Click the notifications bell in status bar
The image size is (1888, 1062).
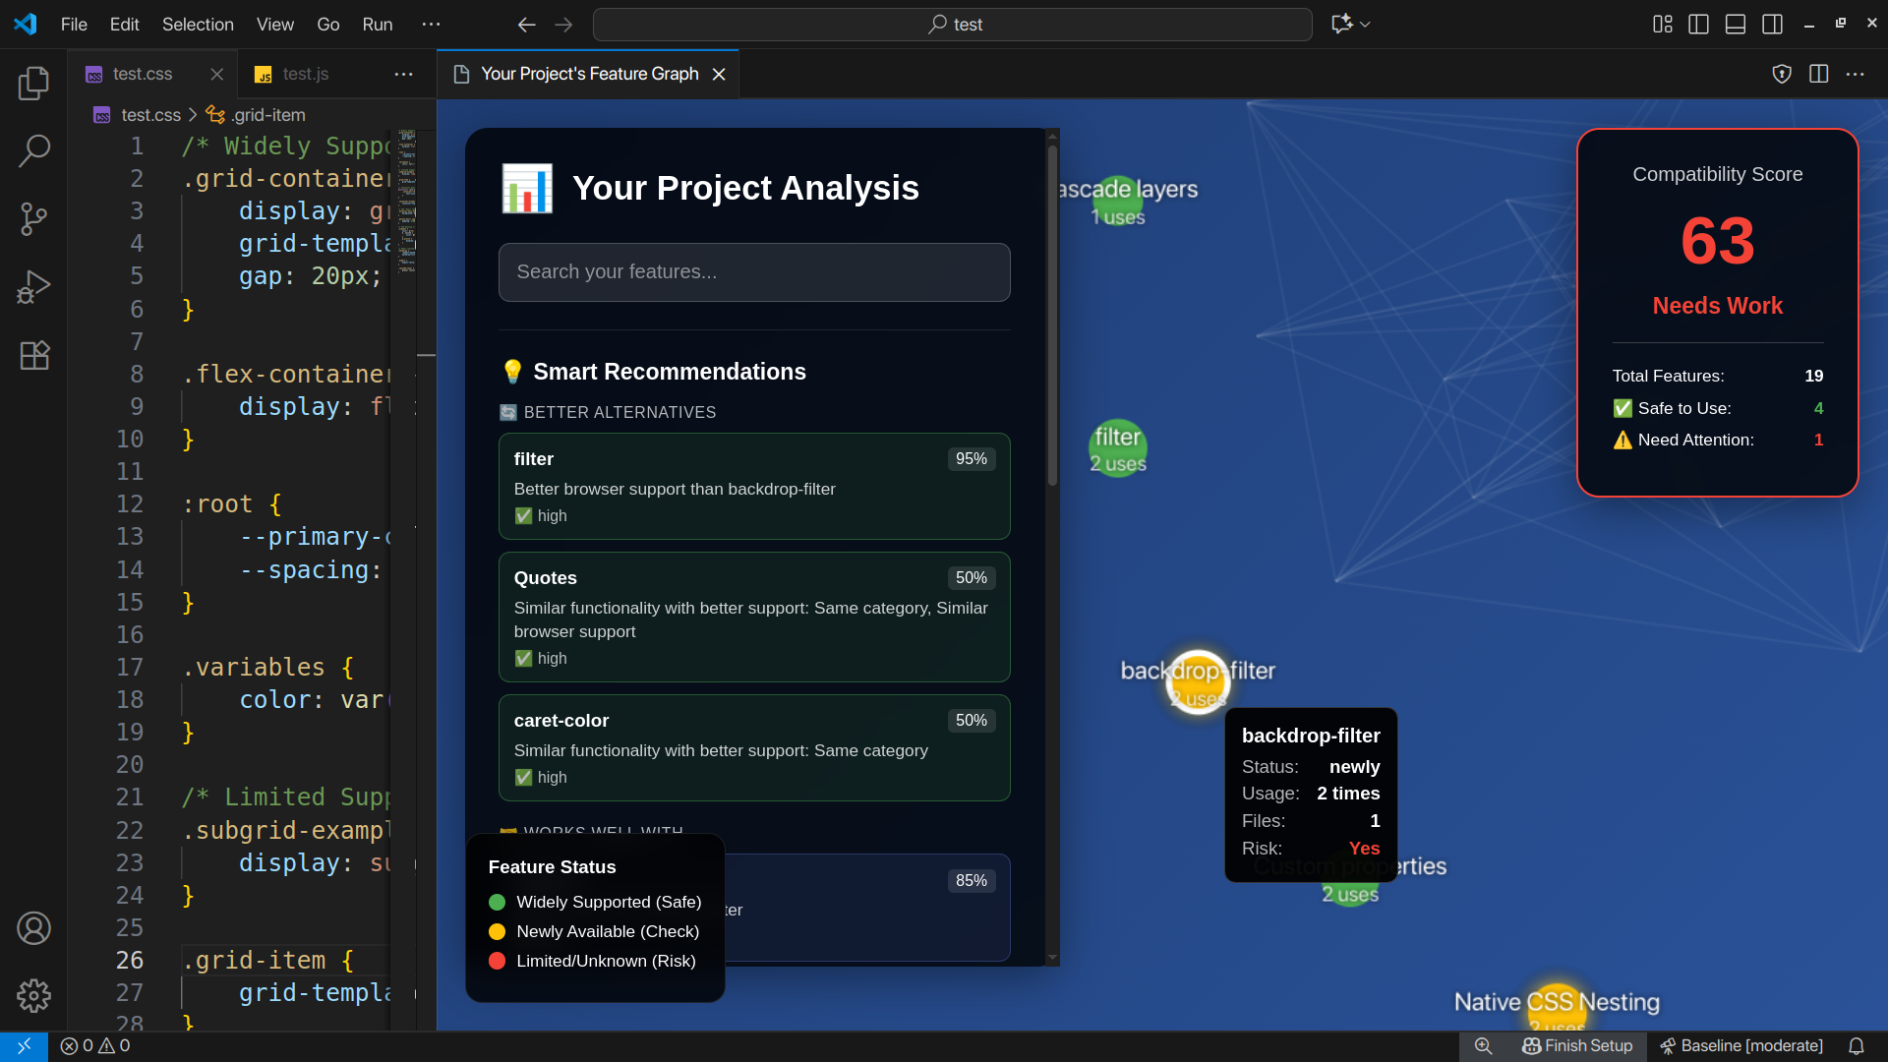(1856, 1046)
